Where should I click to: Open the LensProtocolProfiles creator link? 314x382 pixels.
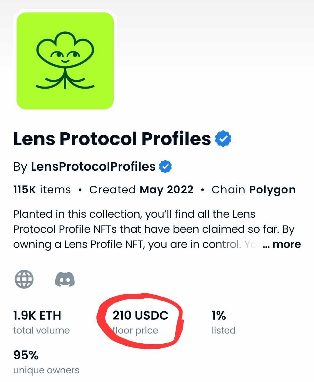point(93,167)
